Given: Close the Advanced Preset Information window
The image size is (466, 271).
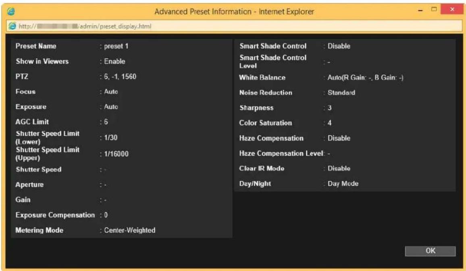Looking at the screenshot, I should click(452, 10).
